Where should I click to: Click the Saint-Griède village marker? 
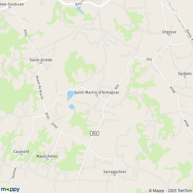pos(41,63)
